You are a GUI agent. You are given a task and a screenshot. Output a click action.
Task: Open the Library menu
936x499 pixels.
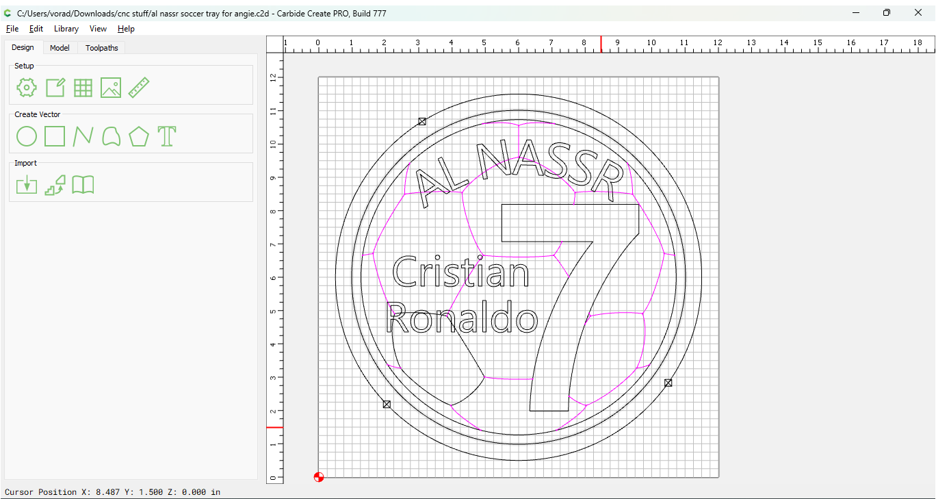(66, 29)
